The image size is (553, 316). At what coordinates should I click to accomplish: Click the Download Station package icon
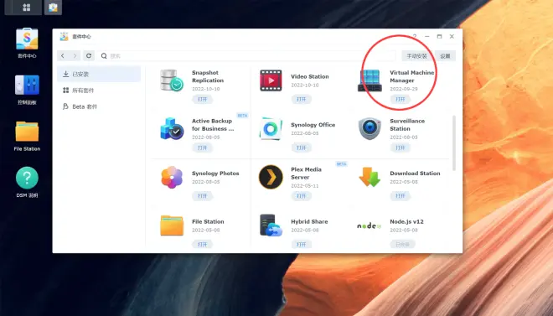click(370, 177)
